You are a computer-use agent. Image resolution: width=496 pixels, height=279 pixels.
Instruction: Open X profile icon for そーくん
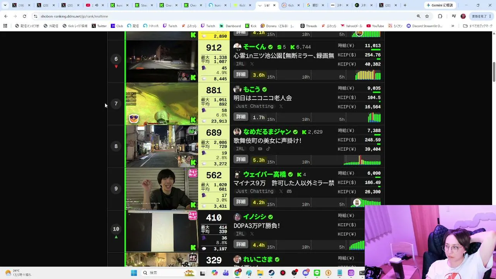point(252,64)
